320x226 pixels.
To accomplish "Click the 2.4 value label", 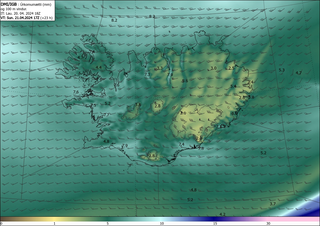I will point(251,82).
